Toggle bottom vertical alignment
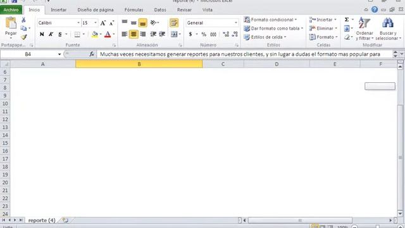The height and width of the screenshot is (228, 405). point(142,23)
